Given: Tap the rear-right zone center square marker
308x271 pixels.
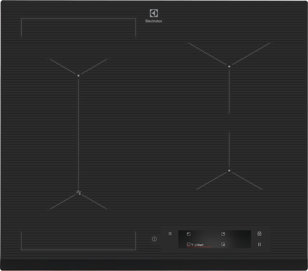Looking at the screenshot, I should (229, 67).
